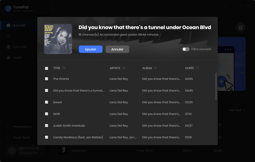Select Candy Necklace (feat. Jon Batiste) title
Viewport: 255px width, 162px height.
78,137
